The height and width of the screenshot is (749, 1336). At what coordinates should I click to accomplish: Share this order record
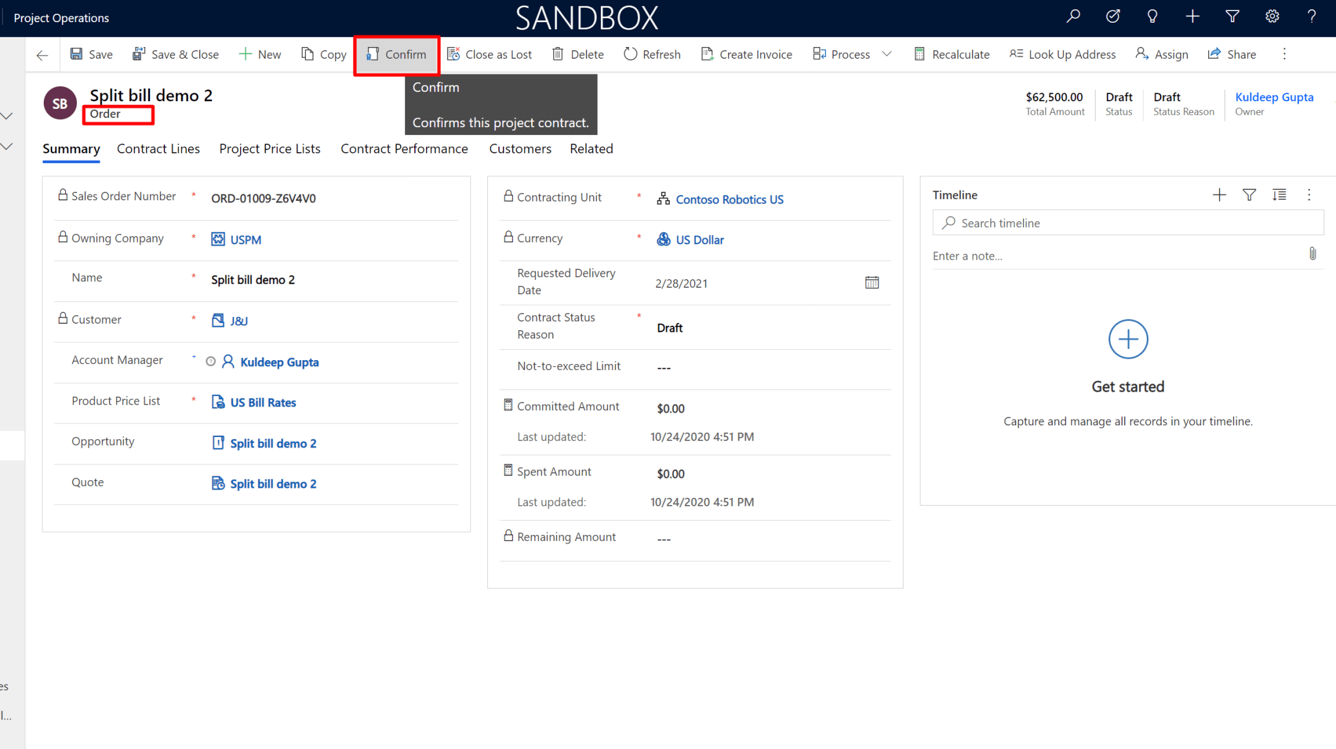1232,54
